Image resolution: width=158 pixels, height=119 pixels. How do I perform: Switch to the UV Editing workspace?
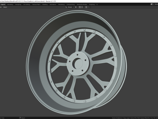[x=27, y=5]
